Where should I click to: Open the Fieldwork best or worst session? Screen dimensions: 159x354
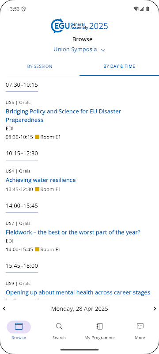[x=73, y=232]
